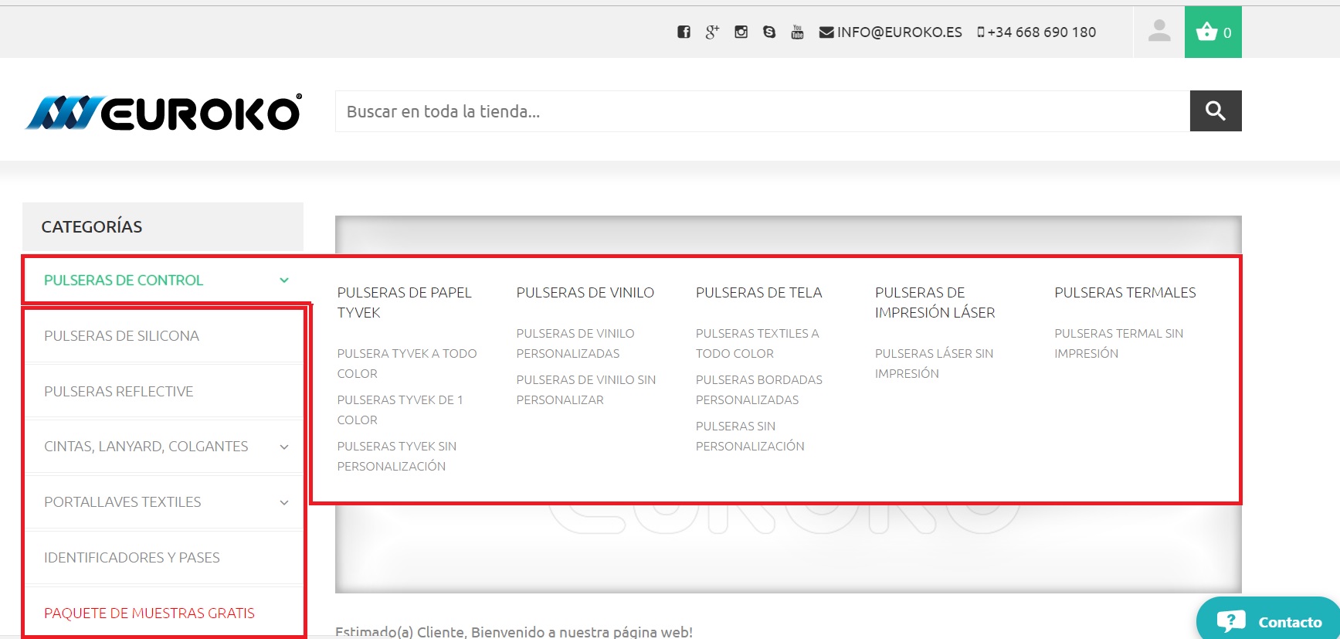
Task: Open the Skype icon
Action: tap(769, 32)
